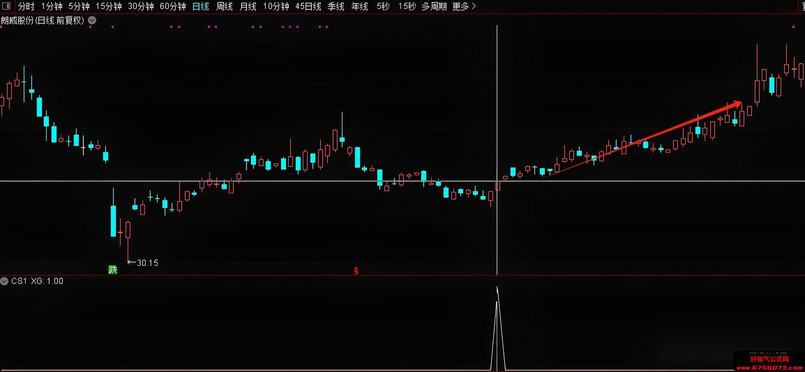Screen dimensions: 805x372
Task: Switch to the 分时 tab
Action: click(x=26, y=6)
